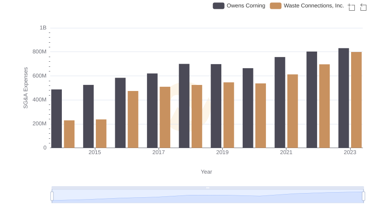
Task: Click the 2017 x-axis label
Action: [x=159, y=152]
